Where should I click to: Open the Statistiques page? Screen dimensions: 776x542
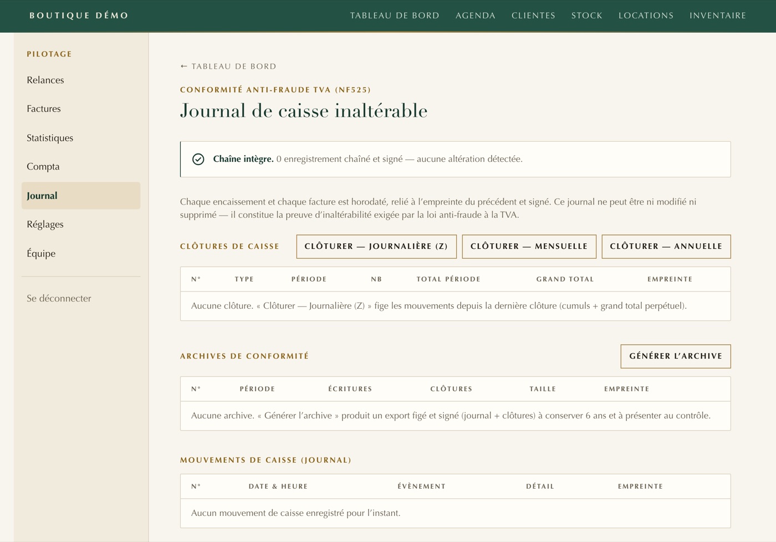click(81, 138)
